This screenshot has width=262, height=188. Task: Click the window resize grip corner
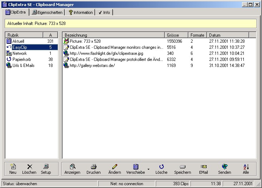coord(258,184)
